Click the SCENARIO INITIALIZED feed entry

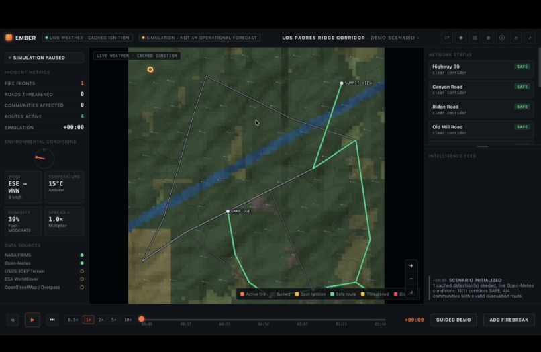click(483, 288)
